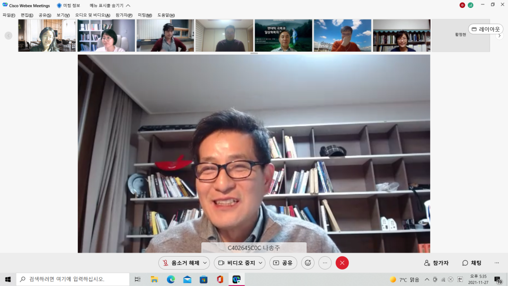Open the clock showing 오후 5:35
Viewport: 508px width, 286px height.
tap(478, 279)
